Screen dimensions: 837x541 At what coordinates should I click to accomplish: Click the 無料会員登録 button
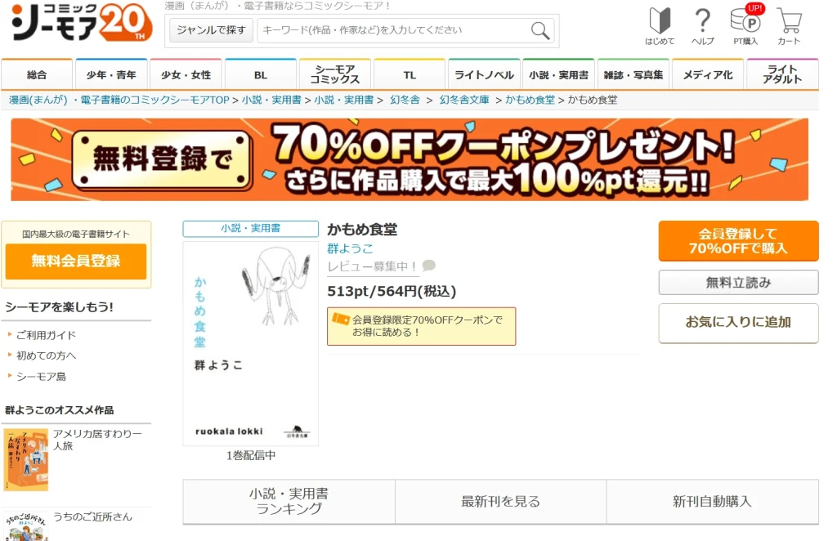coord(76,261)
